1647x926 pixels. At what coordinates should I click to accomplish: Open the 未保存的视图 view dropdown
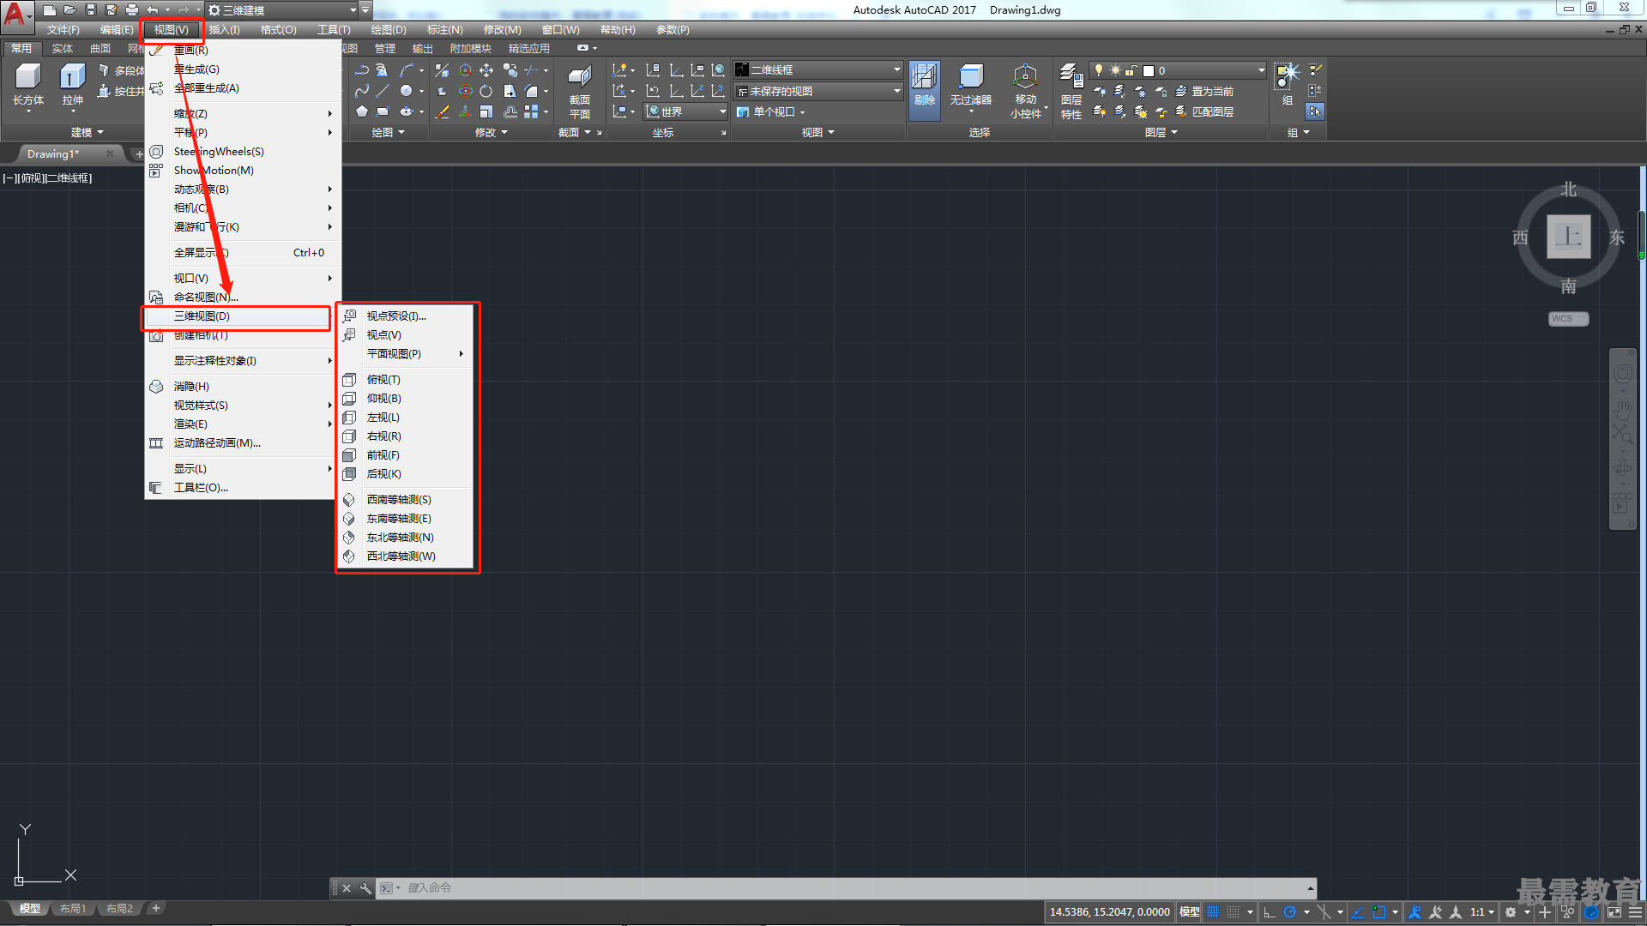pos(817,91)
